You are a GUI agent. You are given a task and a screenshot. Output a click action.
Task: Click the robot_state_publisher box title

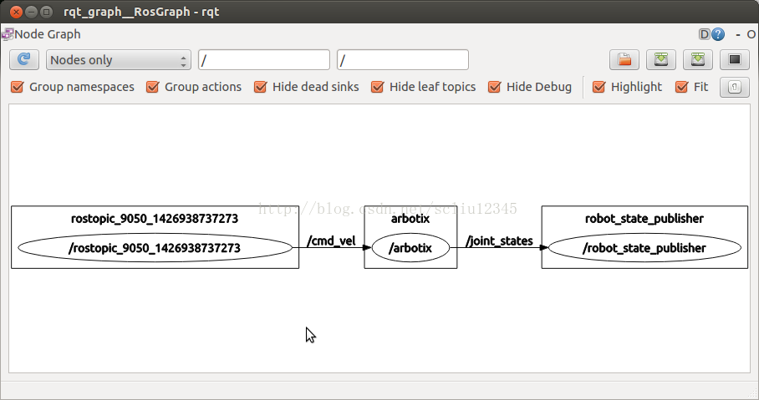(644, 219)
